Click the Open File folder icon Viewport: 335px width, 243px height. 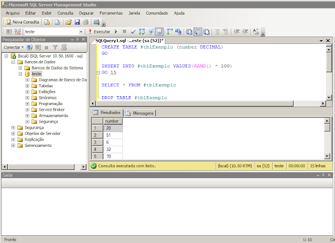[69, 22]
